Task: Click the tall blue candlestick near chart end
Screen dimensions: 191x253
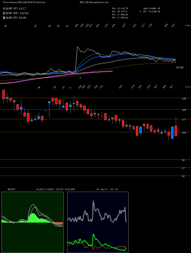Action: pos(172,133)
